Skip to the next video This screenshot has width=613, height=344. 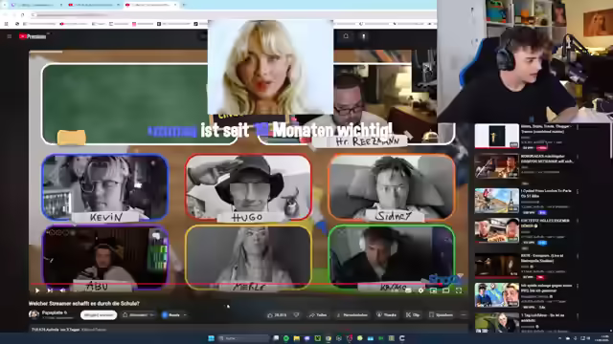[x=50, y=290]
